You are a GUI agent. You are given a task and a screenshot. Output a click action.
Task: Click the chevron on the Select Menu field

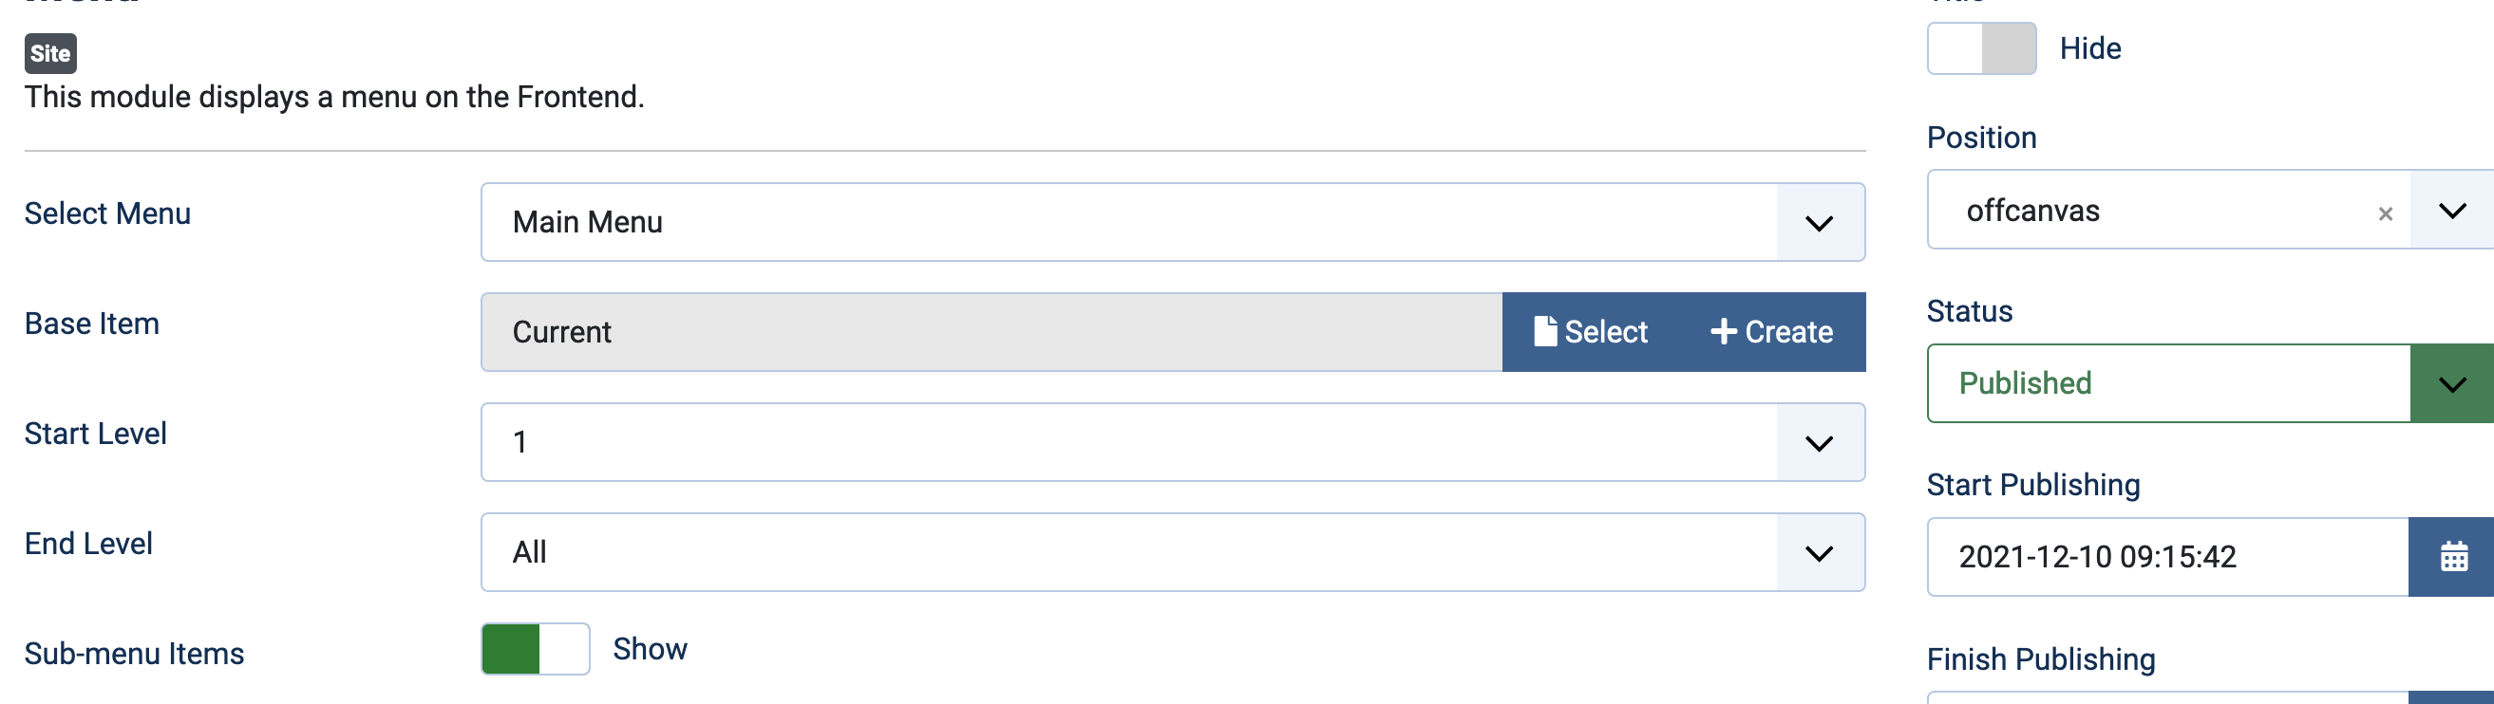click(x=1818, y=221)
